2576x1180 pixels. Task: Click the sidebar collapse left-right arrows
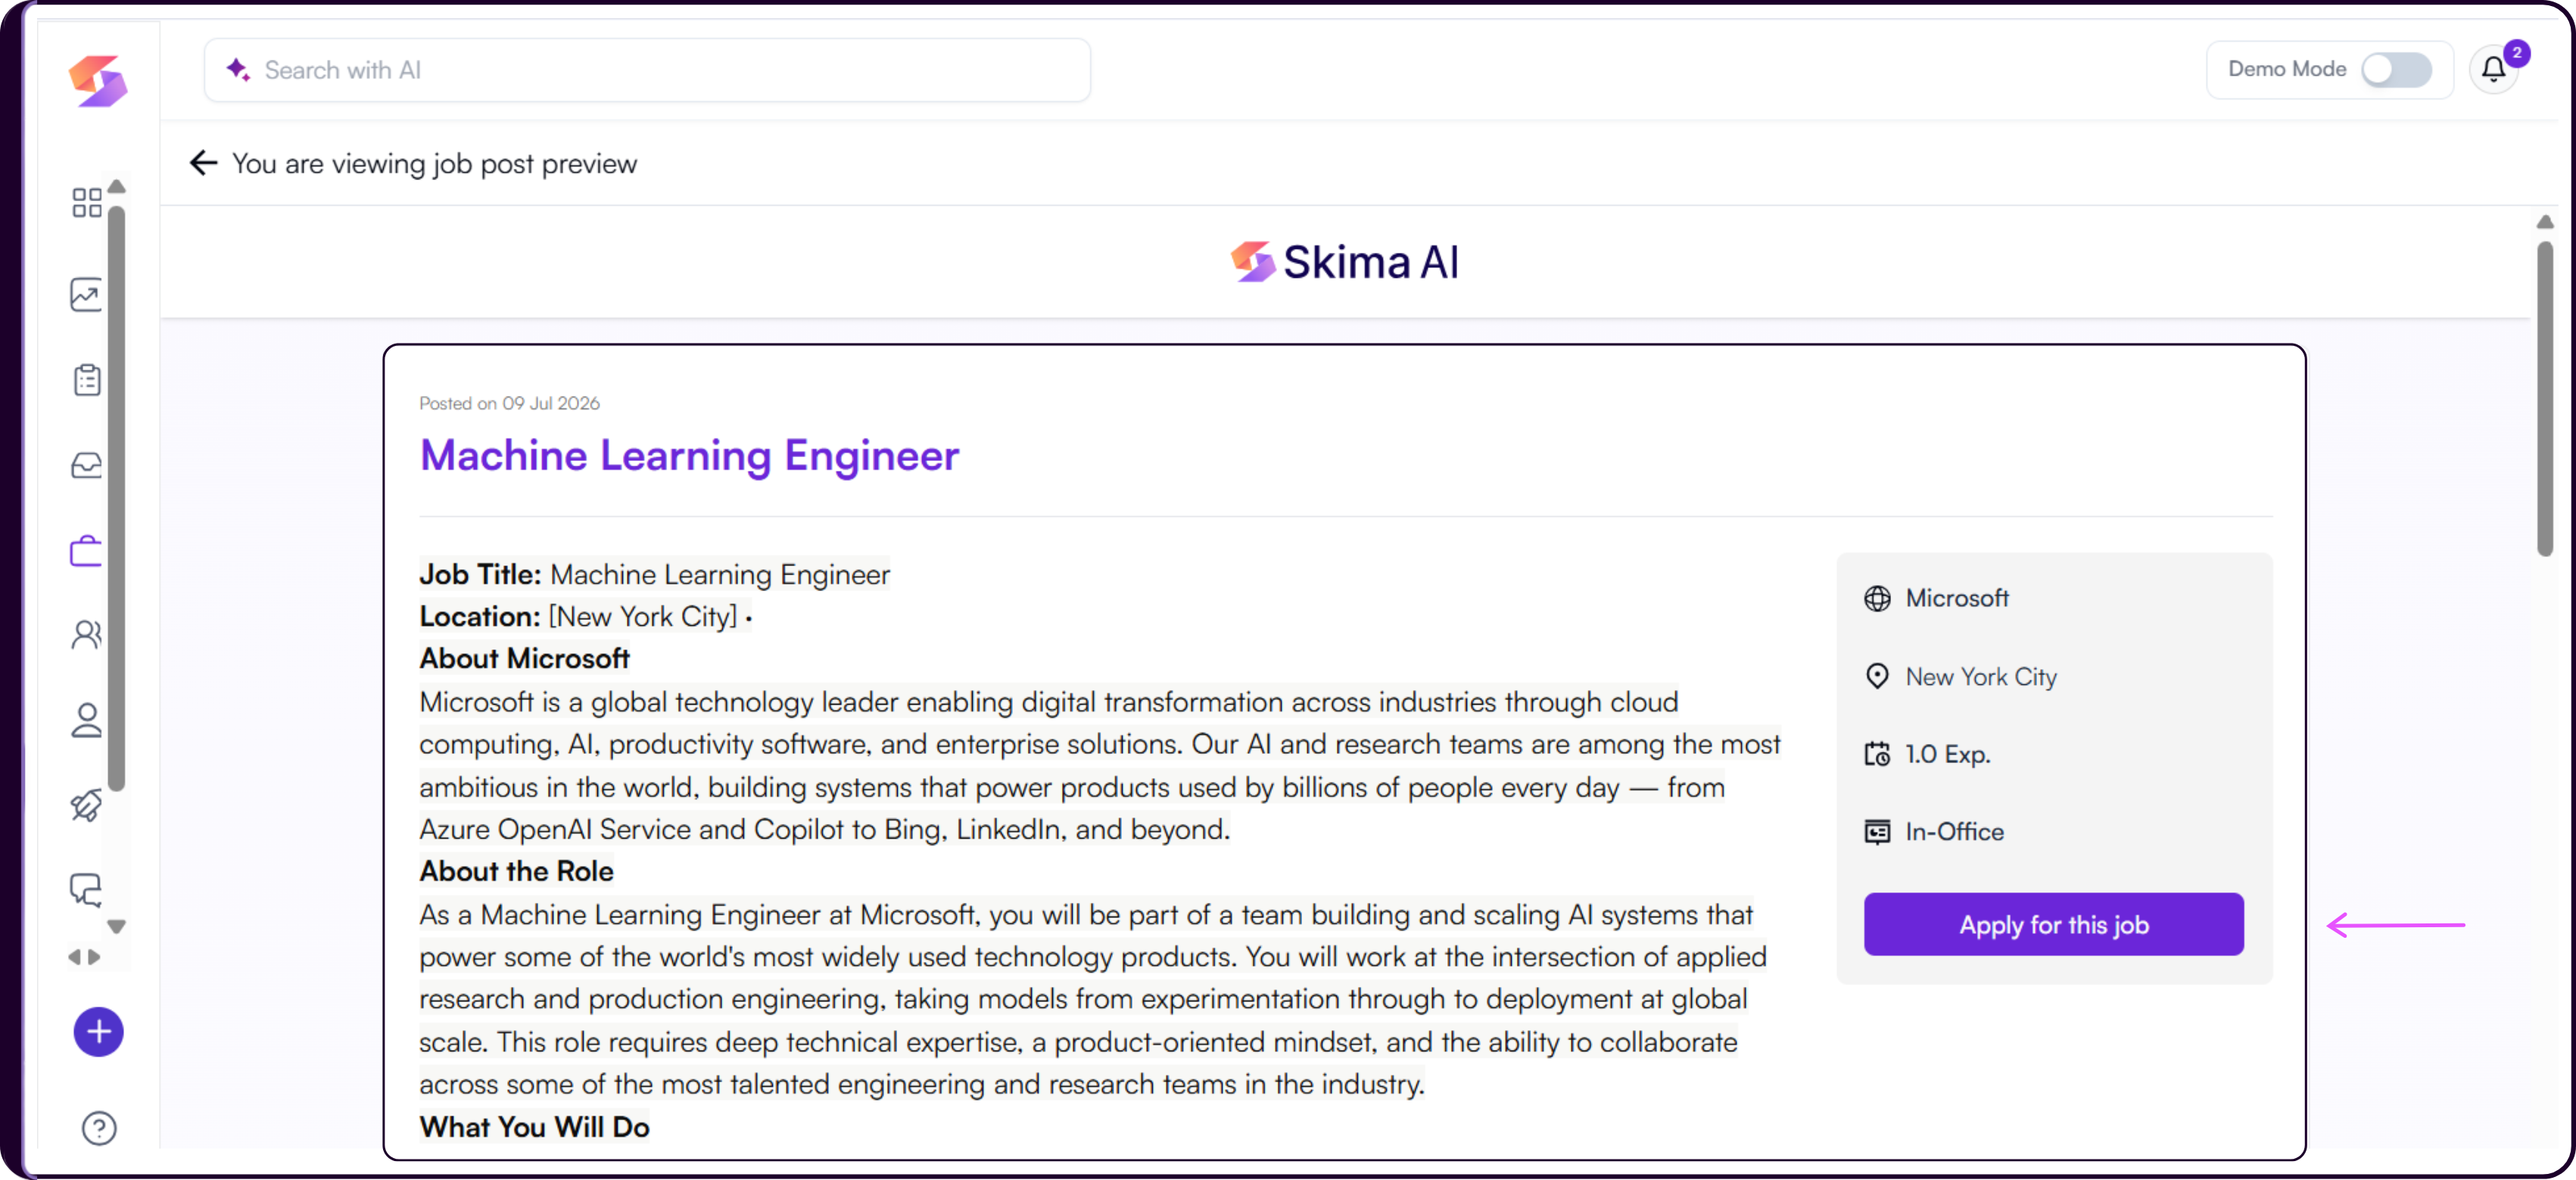84,957
